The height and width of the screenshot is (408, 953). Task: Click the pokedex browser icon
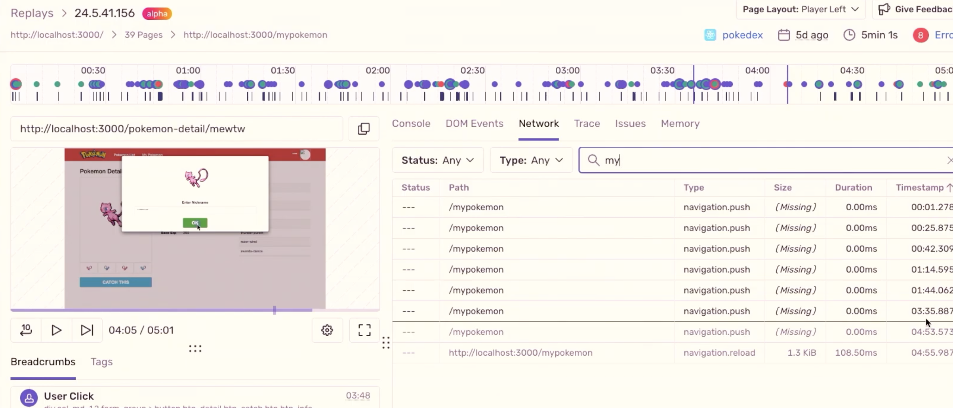pyautogui.click(x=709, y=35)
